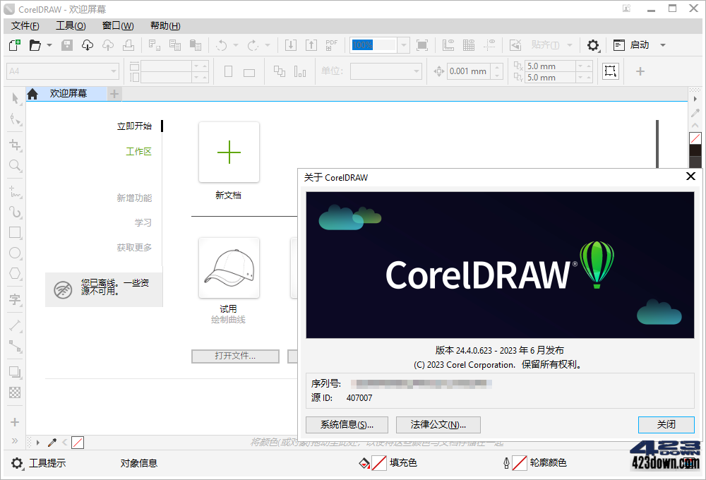The width and height of the screenshot is (706, 480).
Task: Choose the Rectangle tool
Action: pyautogui.click(x=15, y=232)
